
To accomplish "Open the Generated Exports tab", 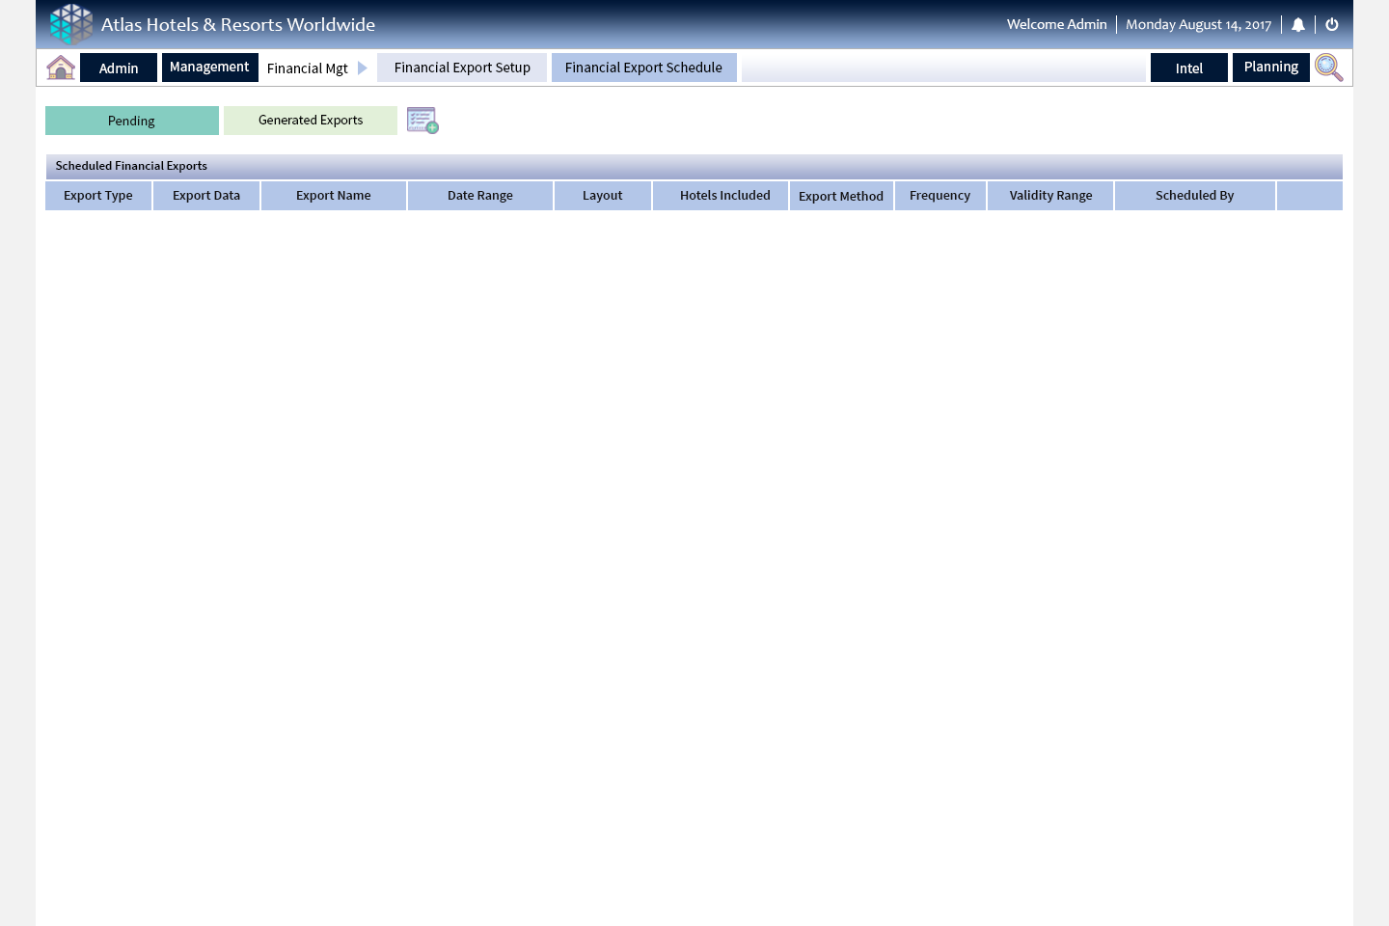I will pyautogui.click(x=311, y=120).
